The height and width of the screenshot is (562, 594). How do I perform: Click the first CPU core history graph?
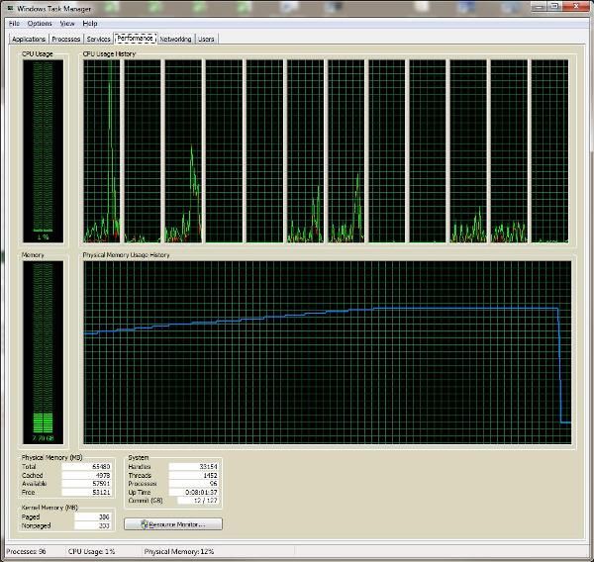click(x=102, y=151)
